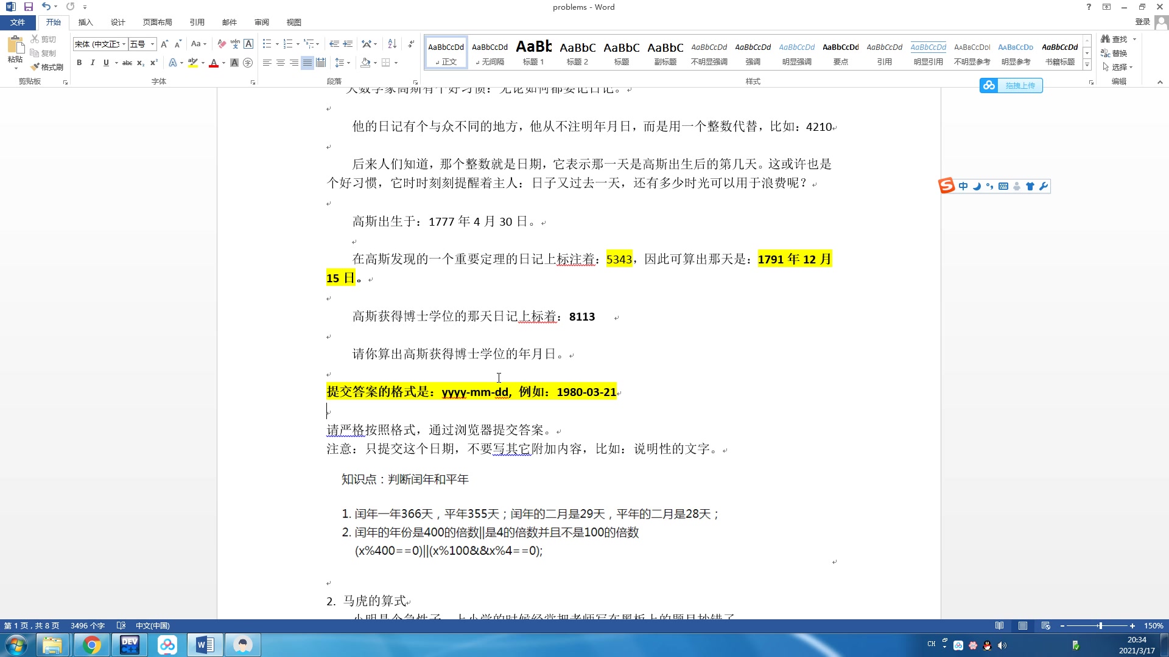The image size is (1169, 657).
Task: Apply strikethrough formatting
Action: point(127,63)
